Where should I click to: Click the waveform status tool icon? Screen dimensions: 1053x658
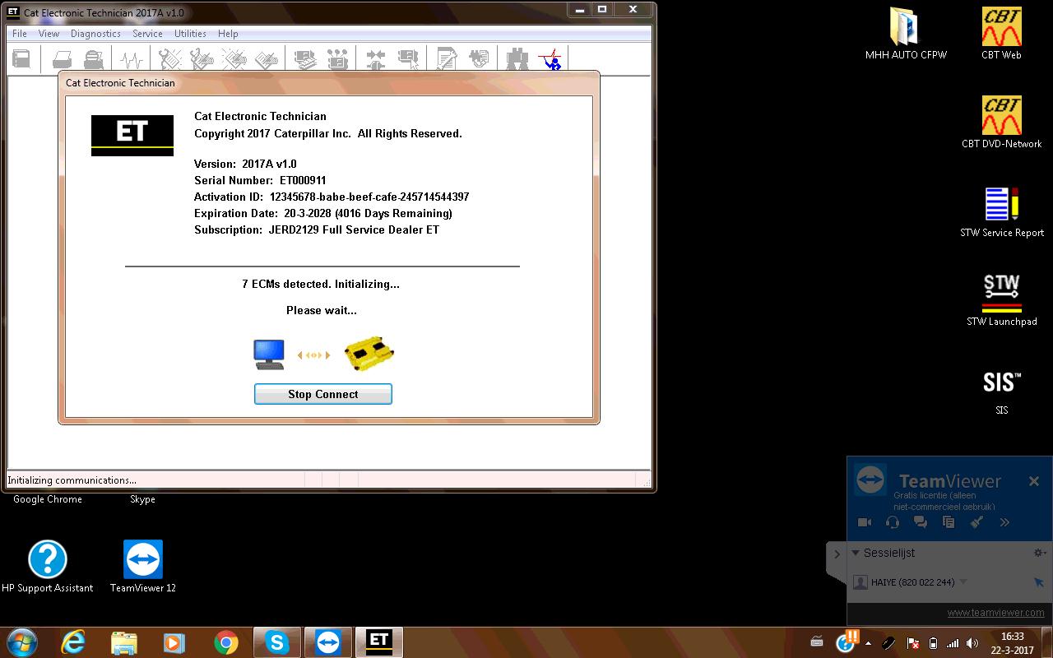132,59
